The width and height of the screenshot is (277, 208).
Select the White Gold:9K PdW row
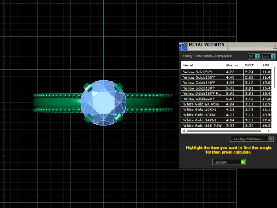226,104
